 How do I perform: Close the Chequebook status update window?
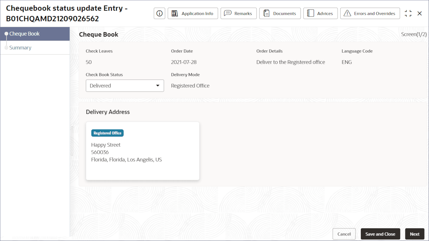[420, 13]
